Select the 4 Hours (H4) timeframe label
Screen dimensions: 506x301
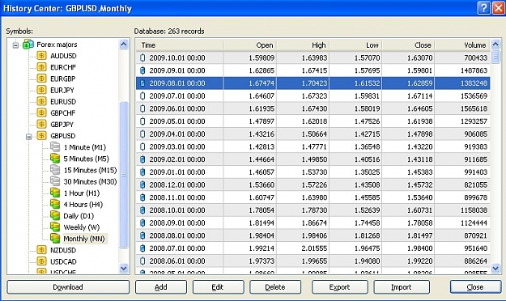point(83,204)
